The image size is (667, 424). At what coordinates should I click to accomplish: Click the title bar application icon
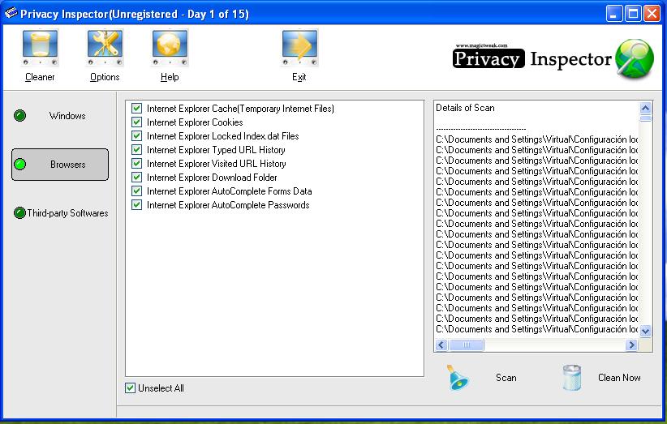pos(11,13)
